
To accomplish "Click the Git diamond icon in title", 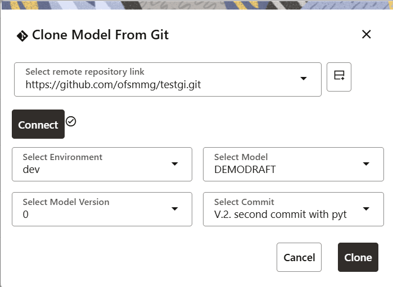I will [x=22, y=35].
